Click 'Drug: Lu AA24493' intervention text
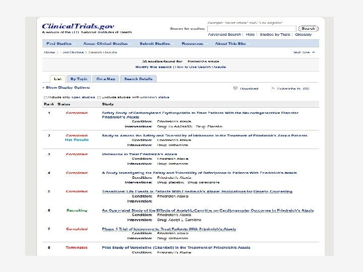 click(175, 126)
